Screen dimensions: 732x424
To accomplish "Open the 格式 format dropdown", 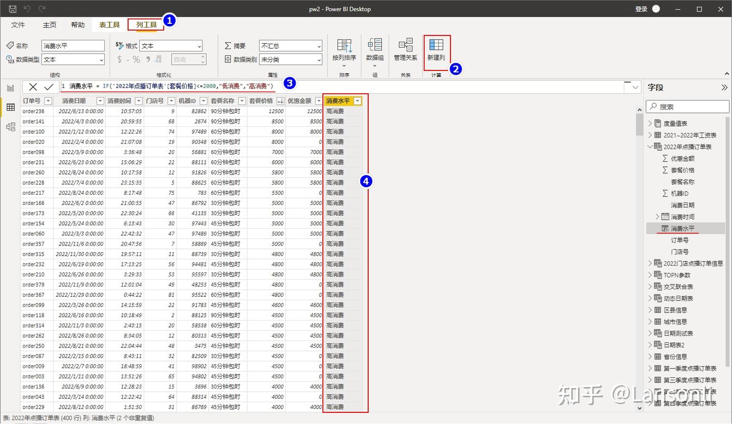I will pyautogui.click(x=171, y=46).
